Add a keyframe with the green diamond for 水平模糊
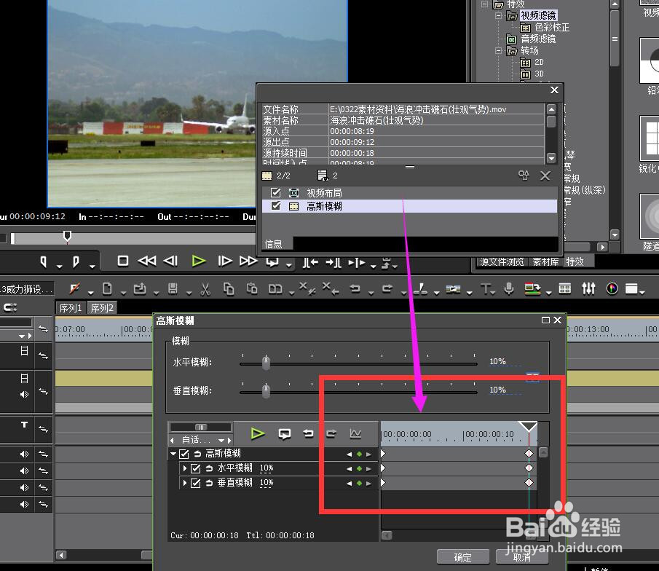 coord(358,468)
